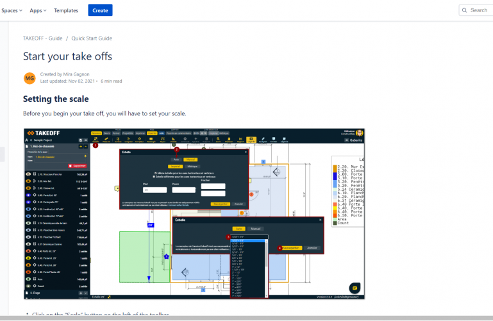
Task: Toggle visibility of 2.10 Structure Plancher row
Action: pos(28,174)
